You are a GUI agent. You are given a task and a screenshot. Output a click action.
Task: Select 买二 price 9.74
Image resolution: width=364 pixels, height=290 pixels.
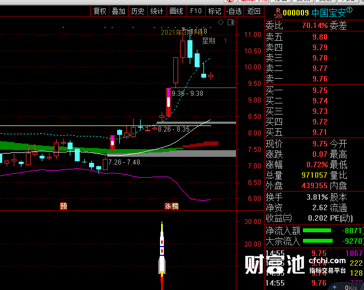[320, 101]
